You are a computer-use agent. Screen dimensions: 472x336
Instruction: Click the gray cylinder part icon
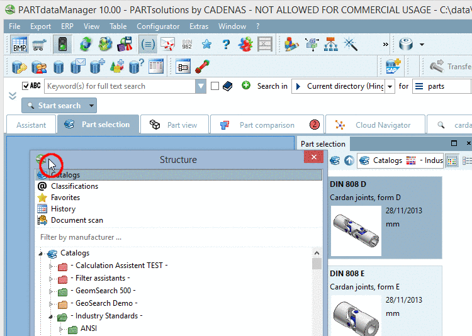(x=406, y=45)
